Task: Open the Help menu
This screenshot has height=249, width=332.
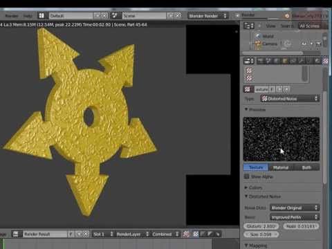Action: [28, 16]
